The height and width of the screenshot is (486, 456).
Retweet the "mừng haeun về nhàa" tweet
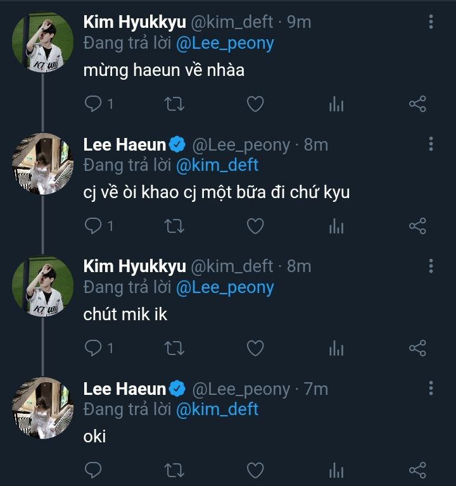[x=174, y=104]
